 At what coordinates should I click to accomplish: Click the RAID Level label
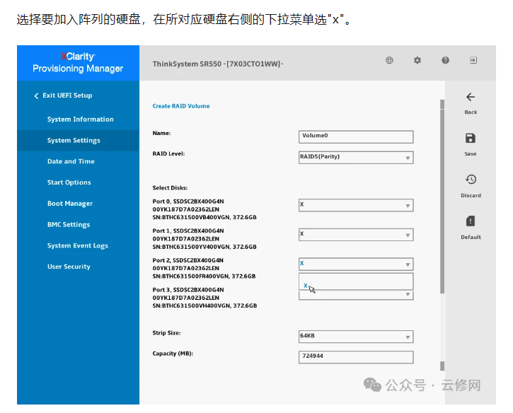pos(168,153)
